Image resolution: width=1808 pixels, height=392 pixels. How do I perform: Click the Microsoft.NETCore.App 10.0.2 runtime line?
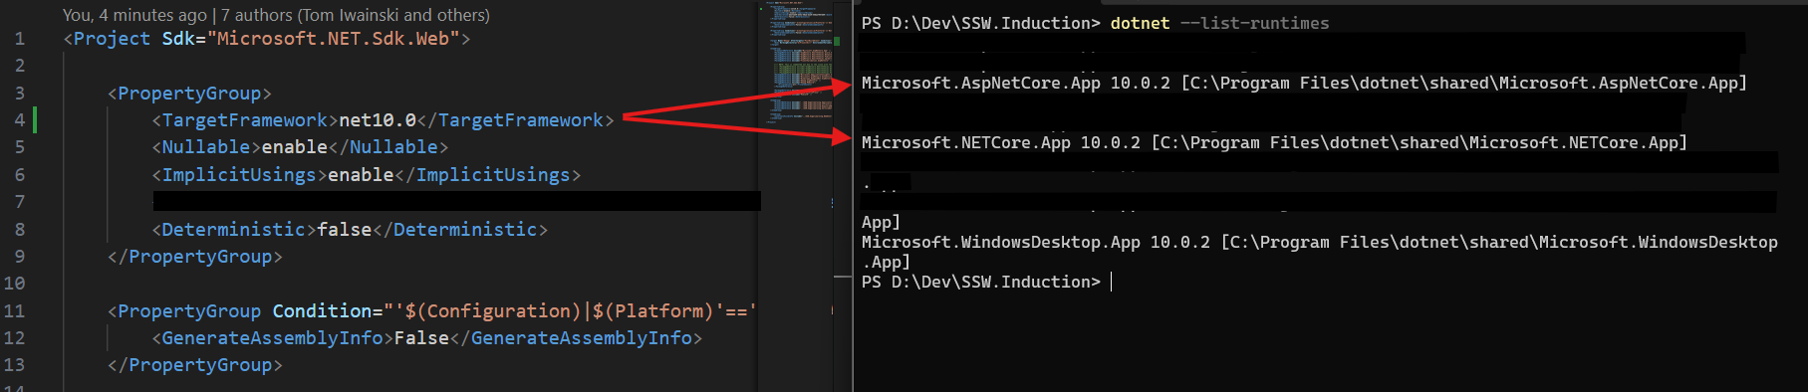click(x=1274, y=143)
